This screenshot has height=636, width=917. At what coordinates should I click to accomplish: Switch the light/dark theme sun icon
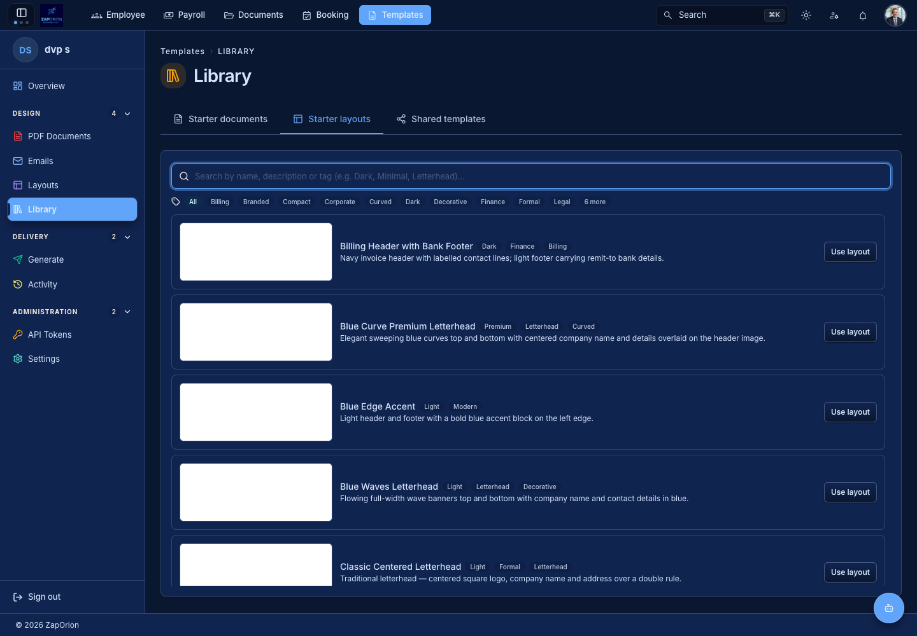pyautogui.click(x=806, y=15)
